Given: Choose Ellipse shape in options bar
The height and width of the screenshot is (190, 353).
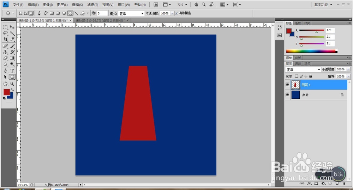Looking at the screenshot, I should click(x=64, y=13).
